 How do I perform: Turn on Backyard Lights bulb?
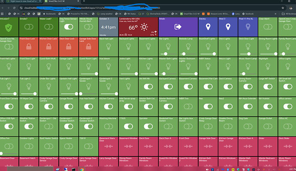tap(128, 47)
